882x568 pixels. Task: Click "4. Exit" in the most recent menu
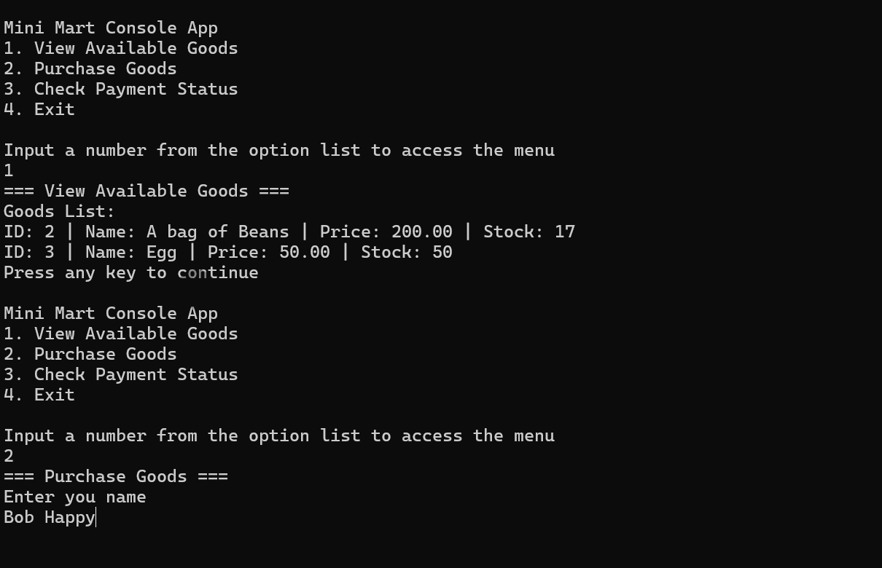(39, 395)
